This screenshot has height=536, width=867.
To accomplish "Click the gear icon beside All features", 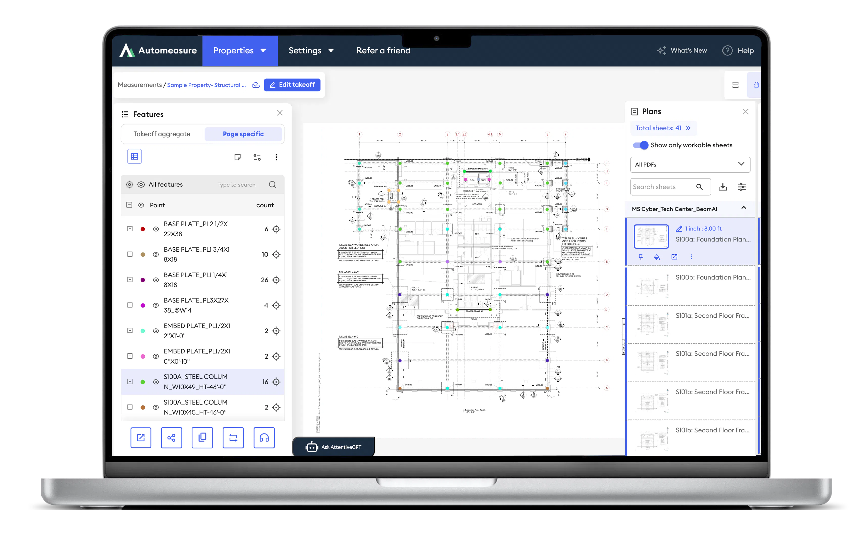I will tap(129, 184).
